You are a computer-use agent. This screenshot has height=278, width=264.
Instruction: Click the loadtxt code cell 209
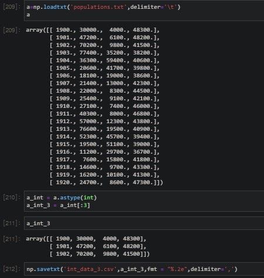(144, 11)
